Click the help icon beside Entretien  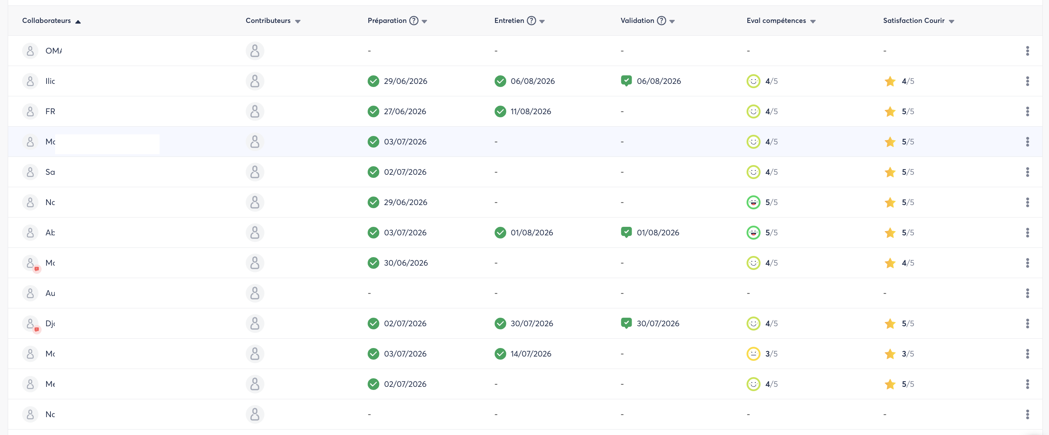[531, 21]
